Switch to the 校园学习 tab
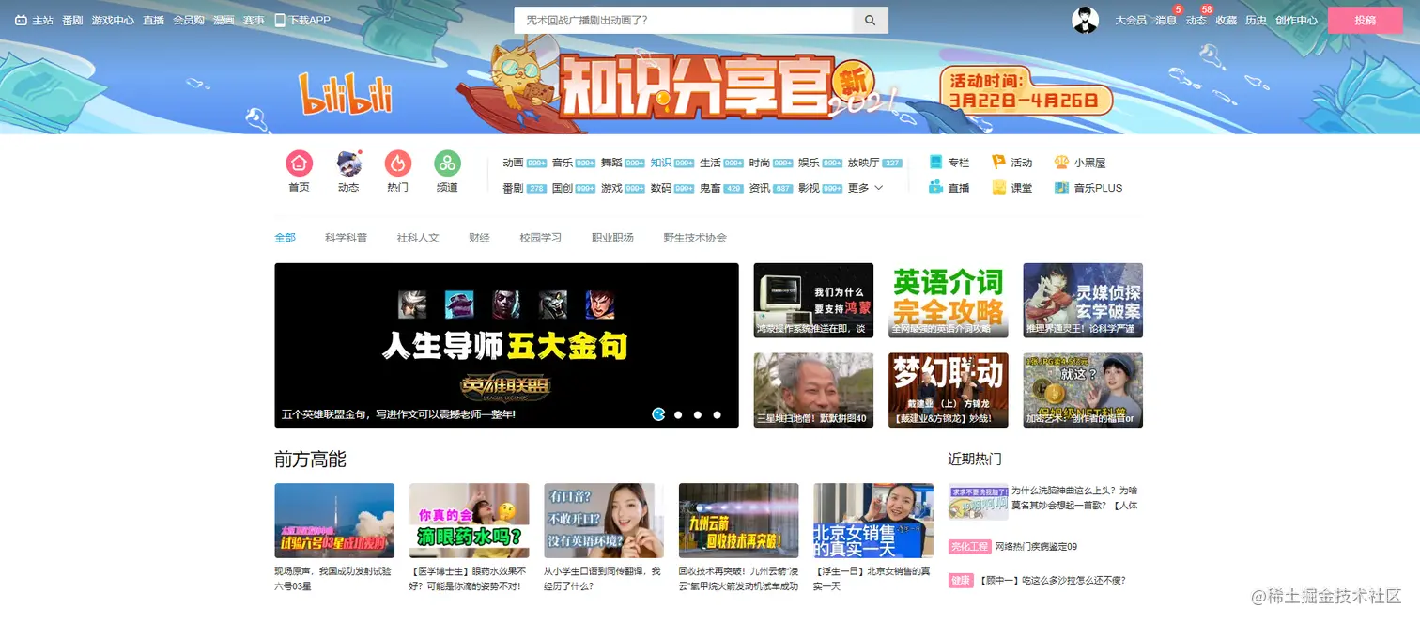The width and height of the screenshot is (1420, 624). (541, 238)
